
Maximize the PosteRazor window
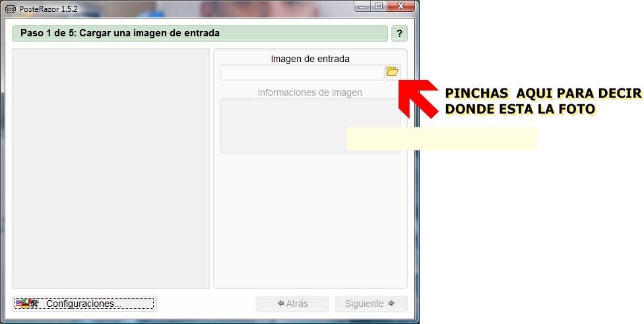pos(379,6)
